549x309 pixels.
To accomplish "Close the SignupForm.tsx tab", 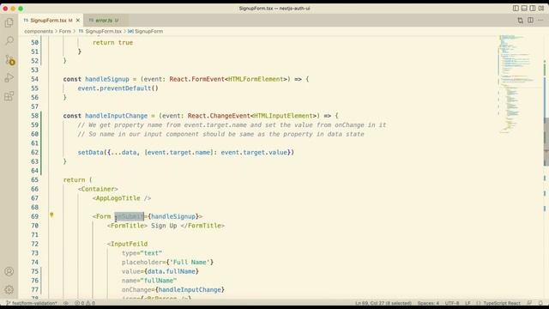I will point(78,21).
